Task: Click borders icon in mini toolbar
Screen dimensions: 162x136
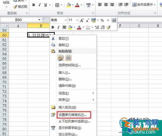Action: (x=88, y=27)
